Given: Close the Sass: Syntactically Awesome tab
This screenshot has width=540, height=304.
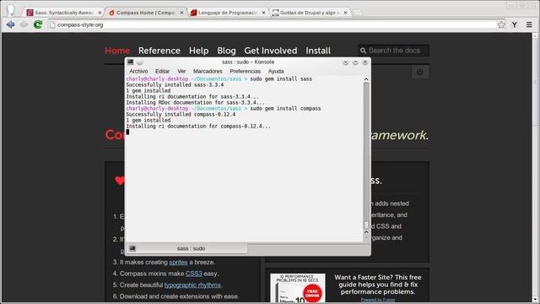Looking at the screenshot, I should click(x=100, y=13).
